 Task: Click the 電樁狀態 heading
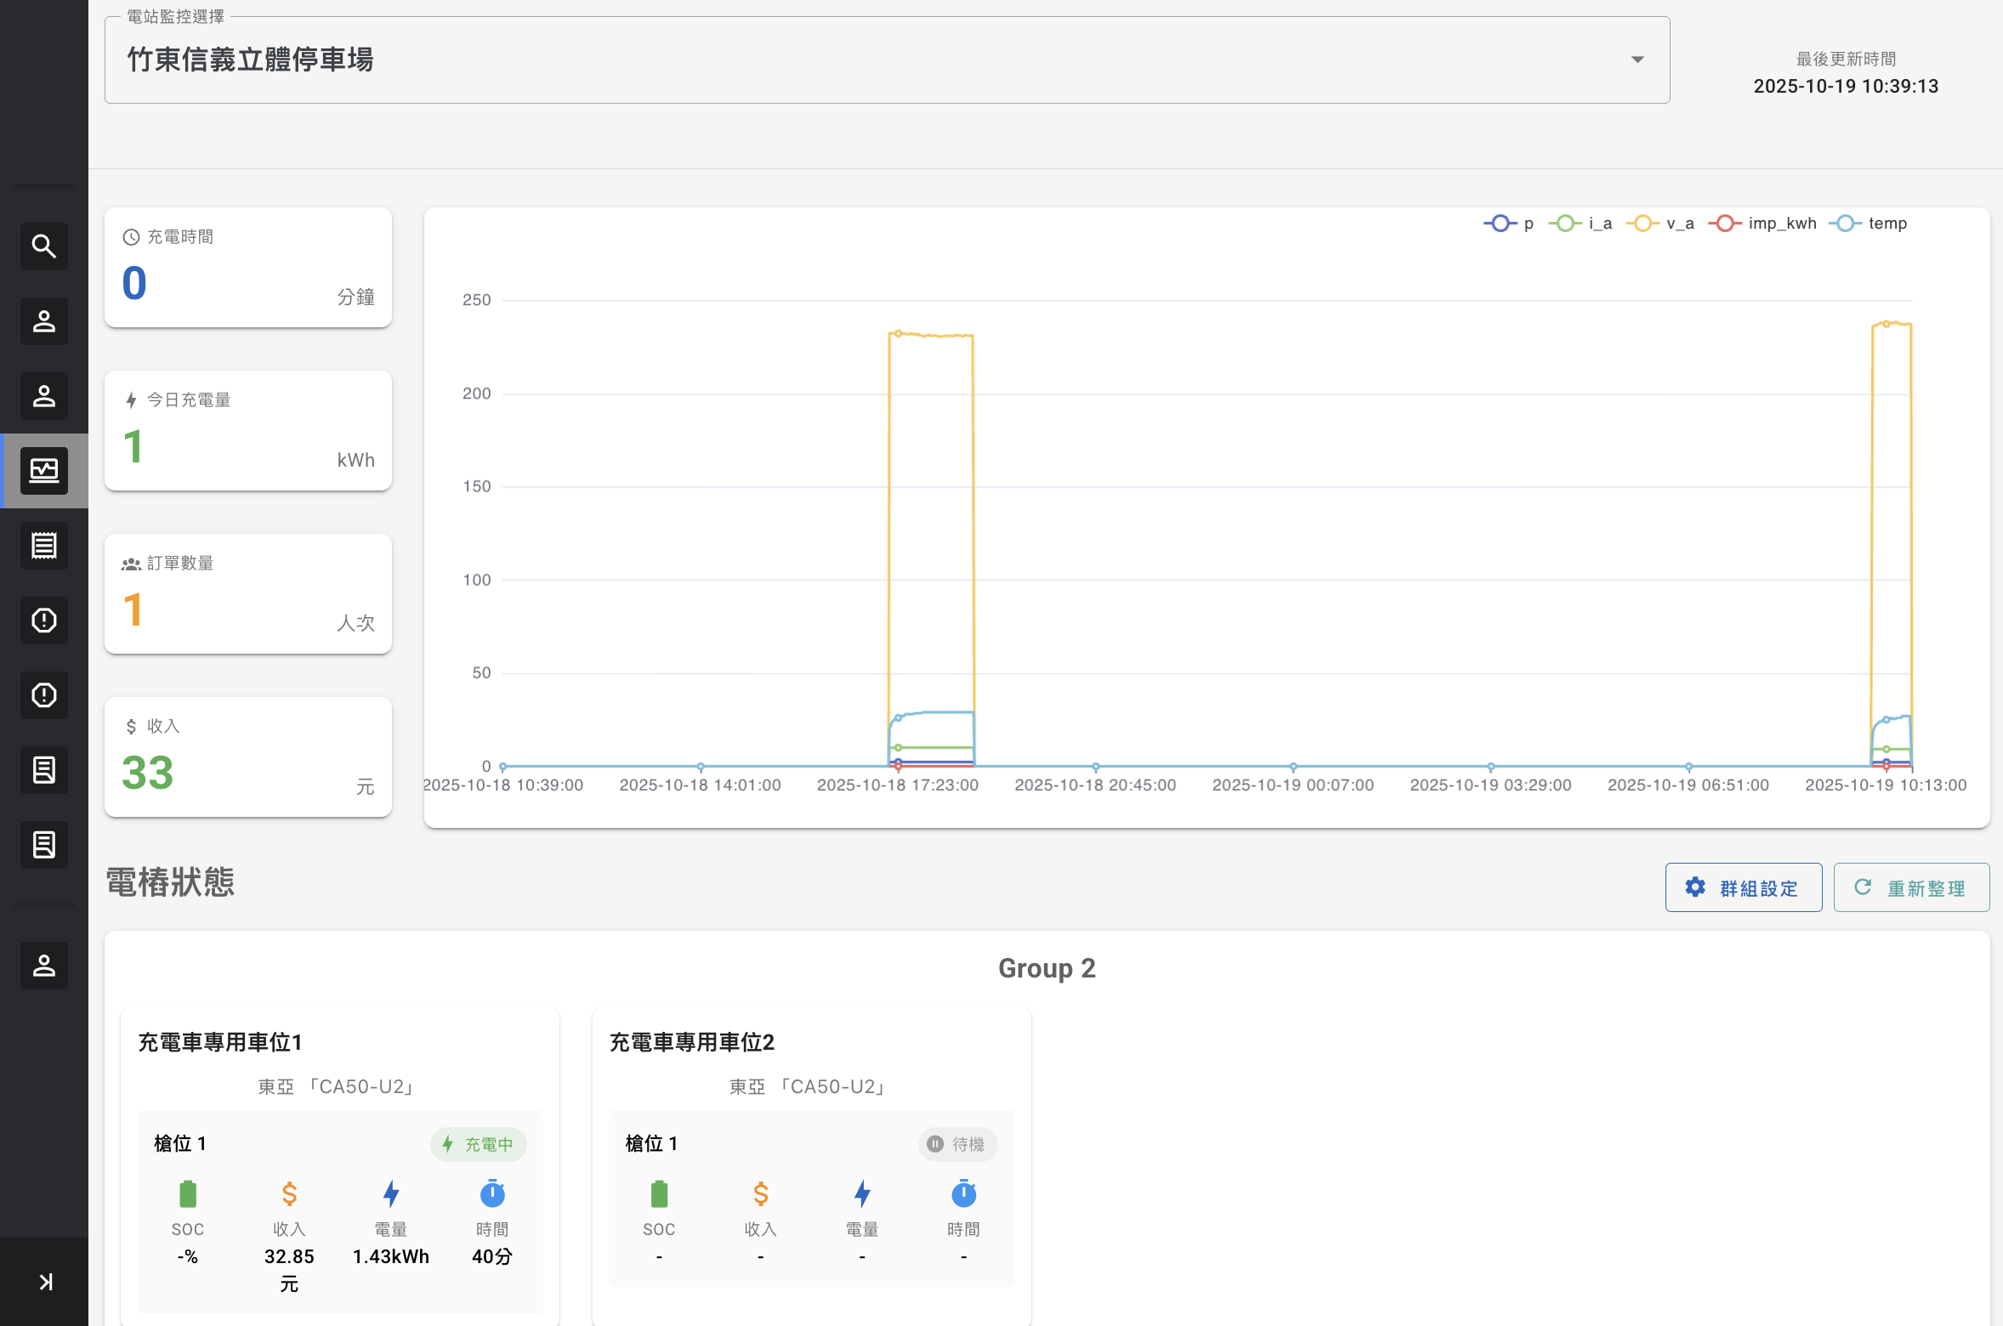tap(170, 882)
